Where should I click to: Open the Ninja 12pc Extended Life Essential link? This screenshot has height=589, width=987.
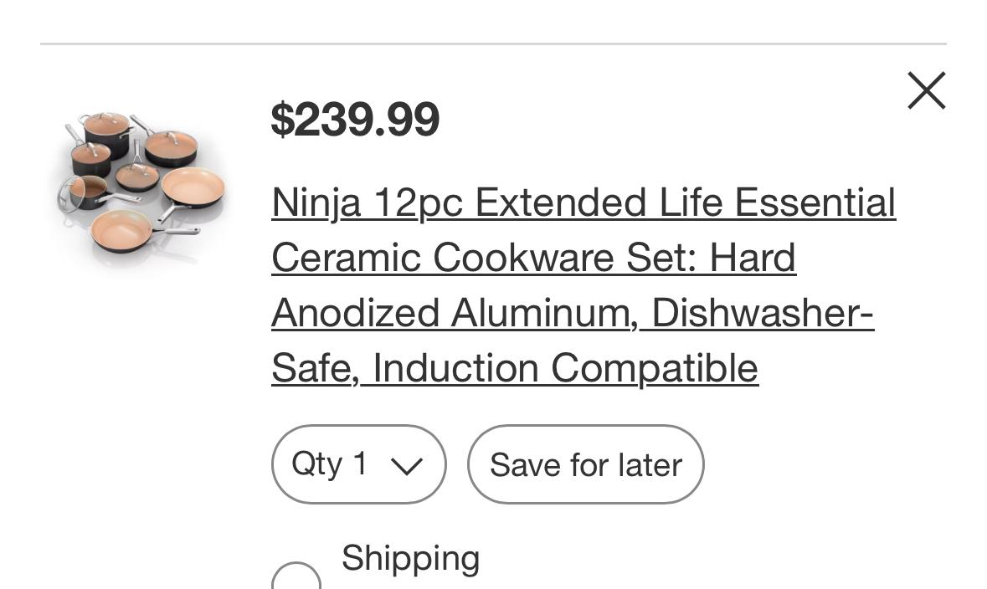point(583,203)
